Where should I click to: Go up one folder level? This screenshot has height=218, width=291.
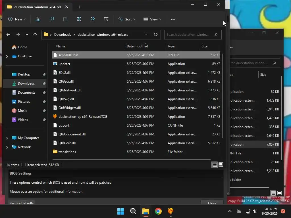(x=35, y=35)
